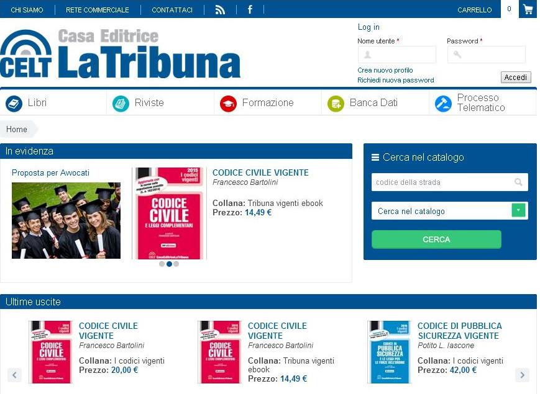Focus the Nome utente input field
540x394 pixels.
396,55
